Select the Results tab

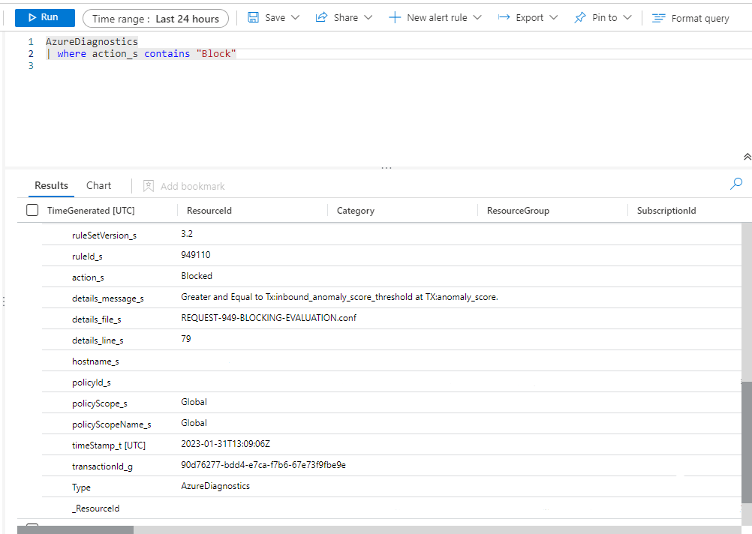51,185
